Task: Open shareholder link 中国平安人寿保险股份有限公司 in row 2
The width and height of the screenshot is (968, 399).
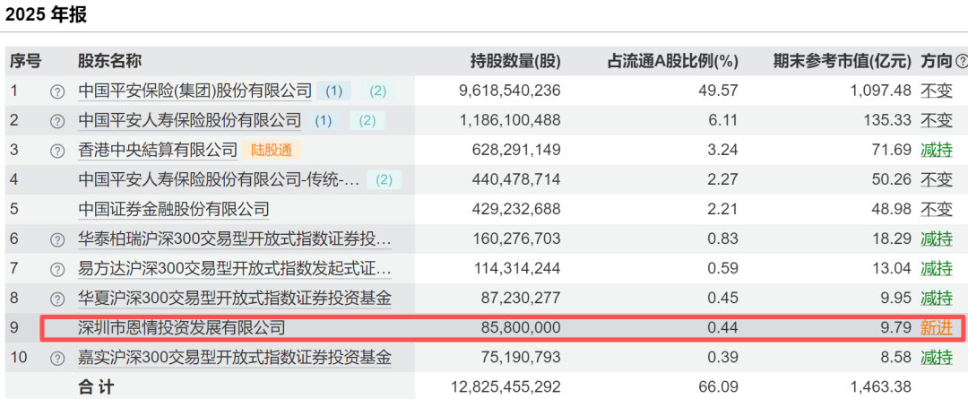Action: [189, 120]
